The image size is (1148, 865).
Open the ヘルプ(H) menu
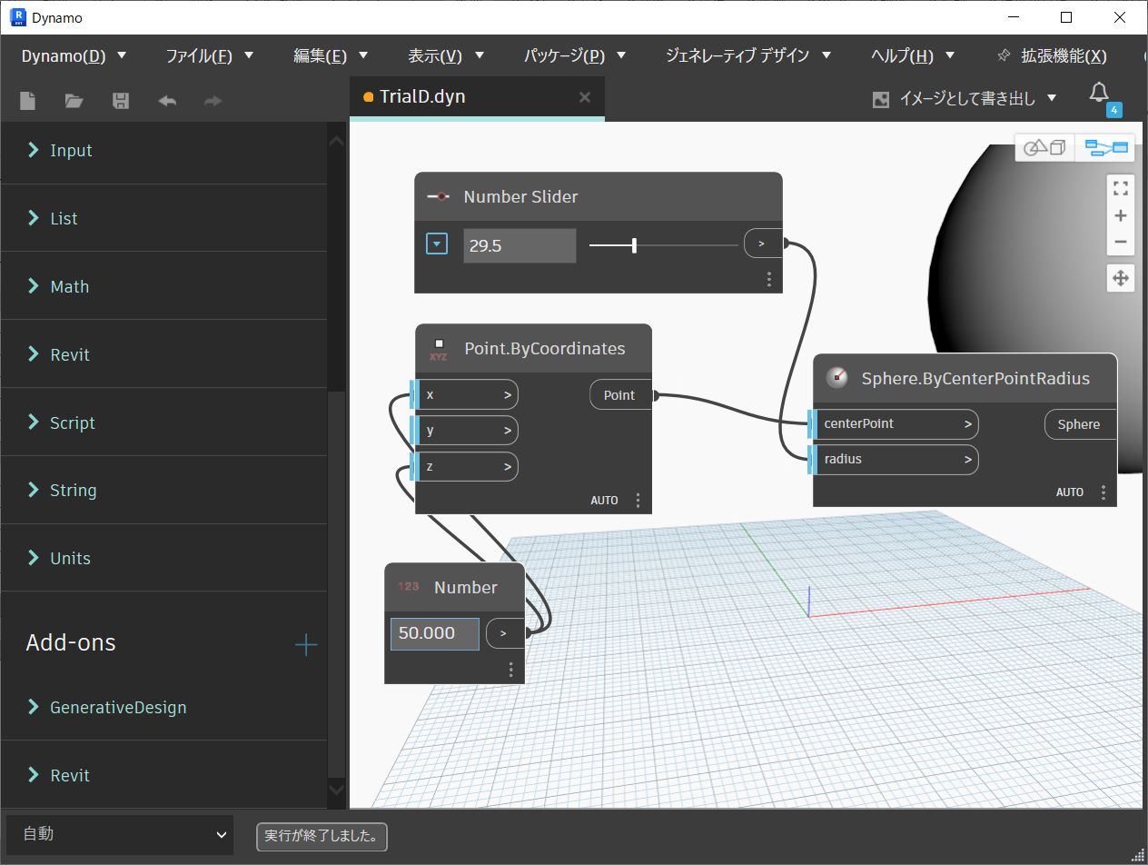click(913, 55)
